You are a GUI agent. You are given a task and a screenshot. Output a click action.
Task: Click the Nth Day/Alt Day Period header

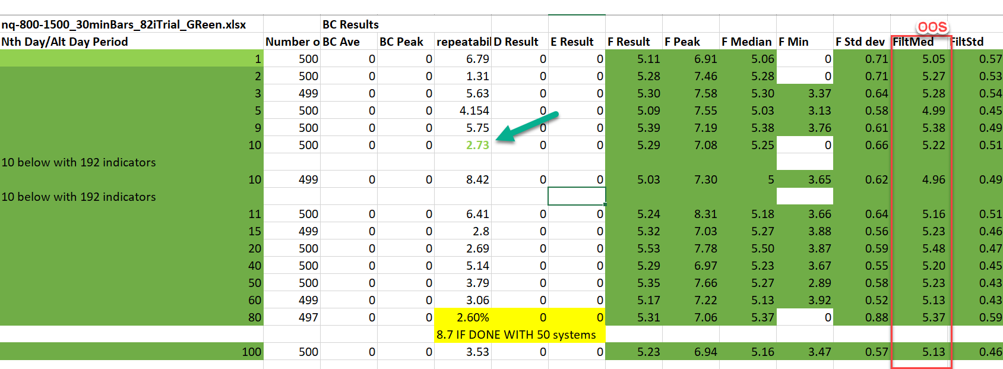click(65, 42)
